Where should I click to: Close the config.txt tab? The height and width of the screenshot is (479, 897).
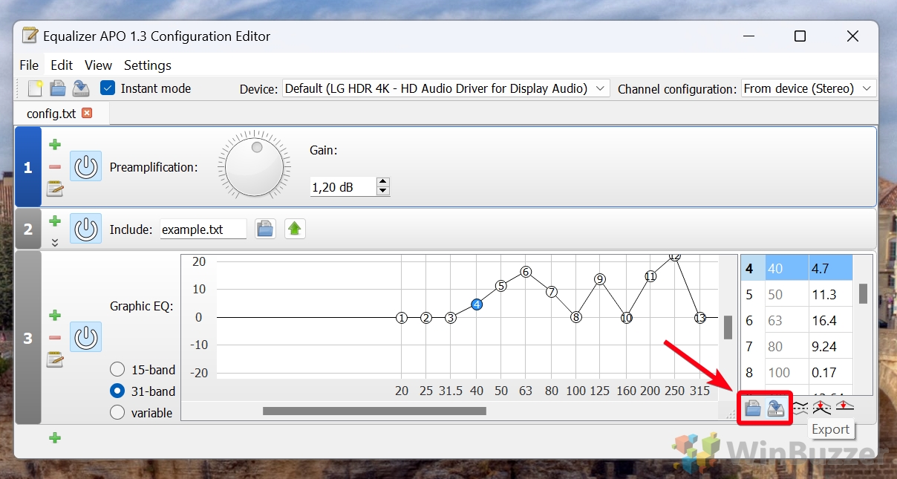[87, 114]
